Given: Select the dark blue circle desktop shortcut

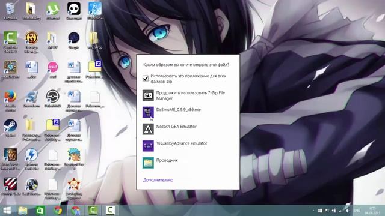Looking at the screenshot, I should pos(73,40).
